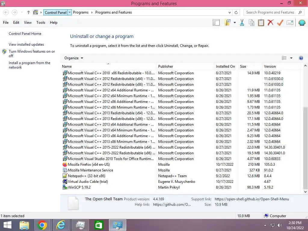The image size is (308, 231).
Task: Sort by the Size column header
Action: [250, 66]
